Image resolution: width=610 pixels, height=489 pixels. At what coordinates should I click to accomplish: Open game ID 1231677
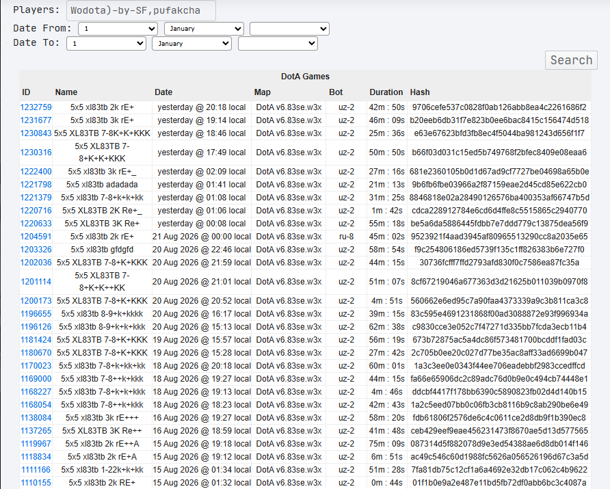(36, 120)
